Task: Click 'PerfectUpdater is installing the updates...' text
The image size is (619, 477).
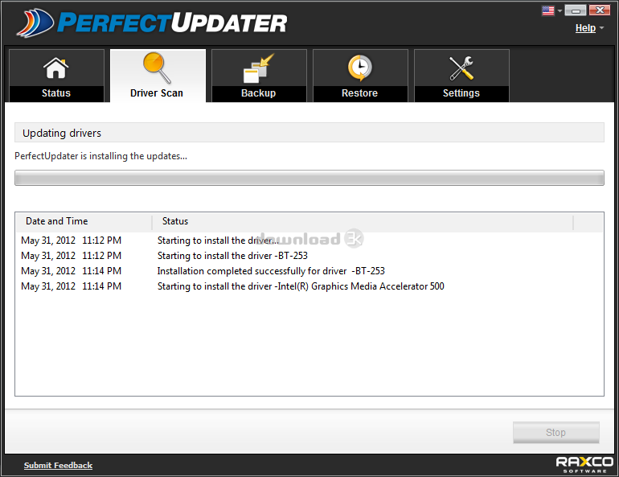Action: click(100, 156)
